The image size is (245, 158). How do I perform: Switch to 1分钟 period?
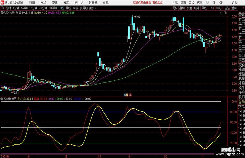click(16, 8)
